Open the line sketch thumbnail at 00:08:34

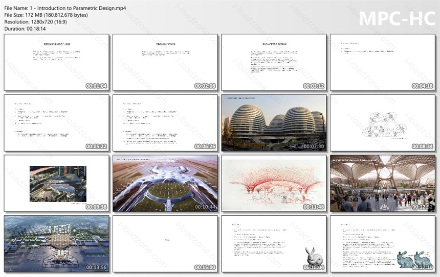(x=383, y=123)
